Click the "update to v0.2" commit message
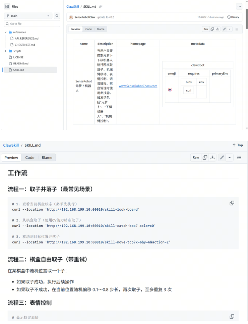Image resolution: width=248 pixels, height=324 pixels. click(105, 17)
